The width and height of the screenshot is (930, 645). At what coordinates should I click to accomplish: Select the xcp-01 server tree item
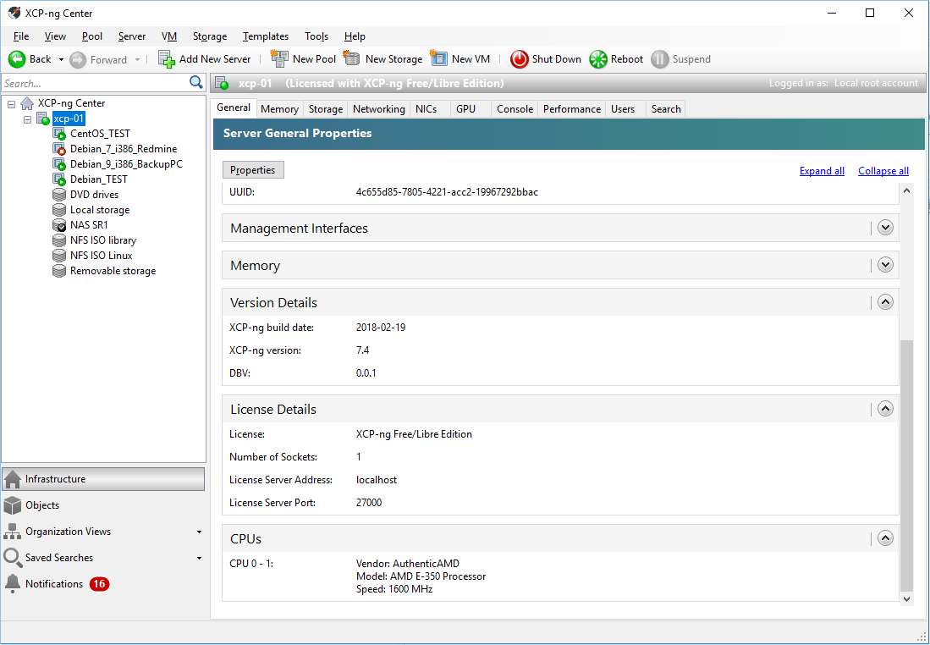click(x=69, y=119)
